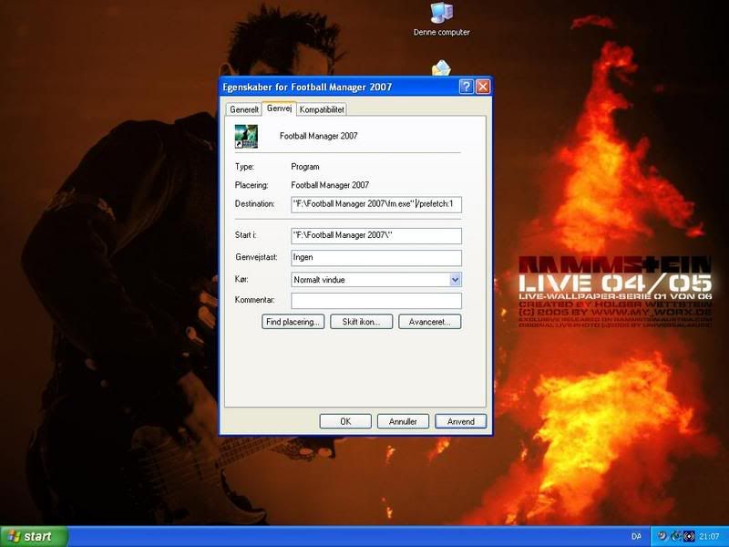Click the question mark help button in title bar
Viewport: 729px width, 547px height.
(x=466, y=87)
